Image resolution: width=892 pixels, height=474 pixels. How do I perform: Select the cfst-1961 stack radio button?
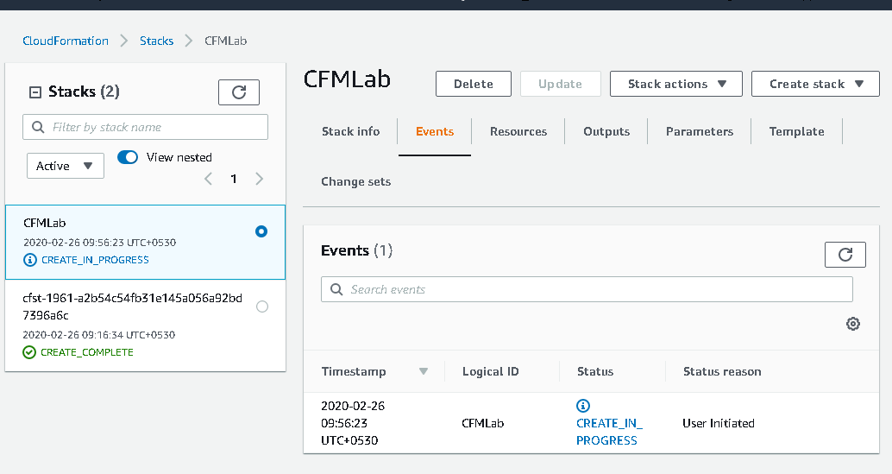pyautogui.click(x=262, y=307)
